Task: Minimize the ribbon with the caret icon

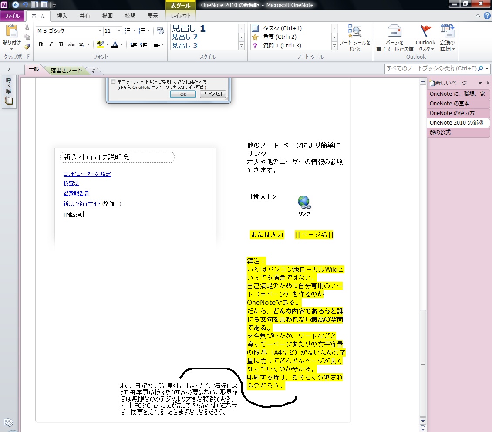Action: click(478, 16)
